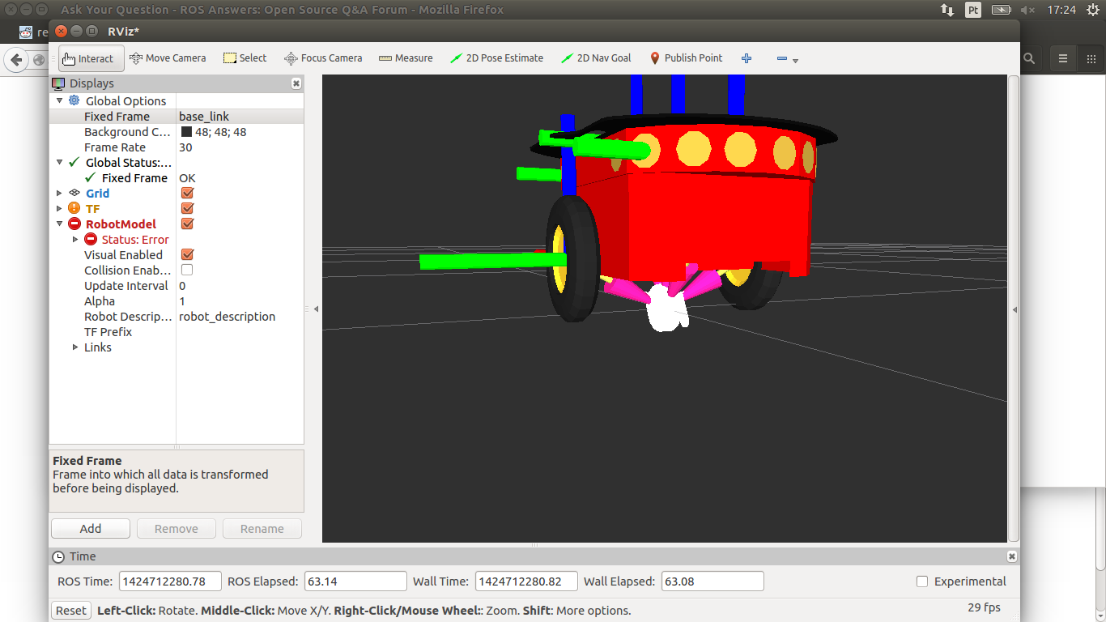Disable the Visual Enabled checkbox
The height and width of the screenshot is (622, 1106).
[x=187, y=254]
